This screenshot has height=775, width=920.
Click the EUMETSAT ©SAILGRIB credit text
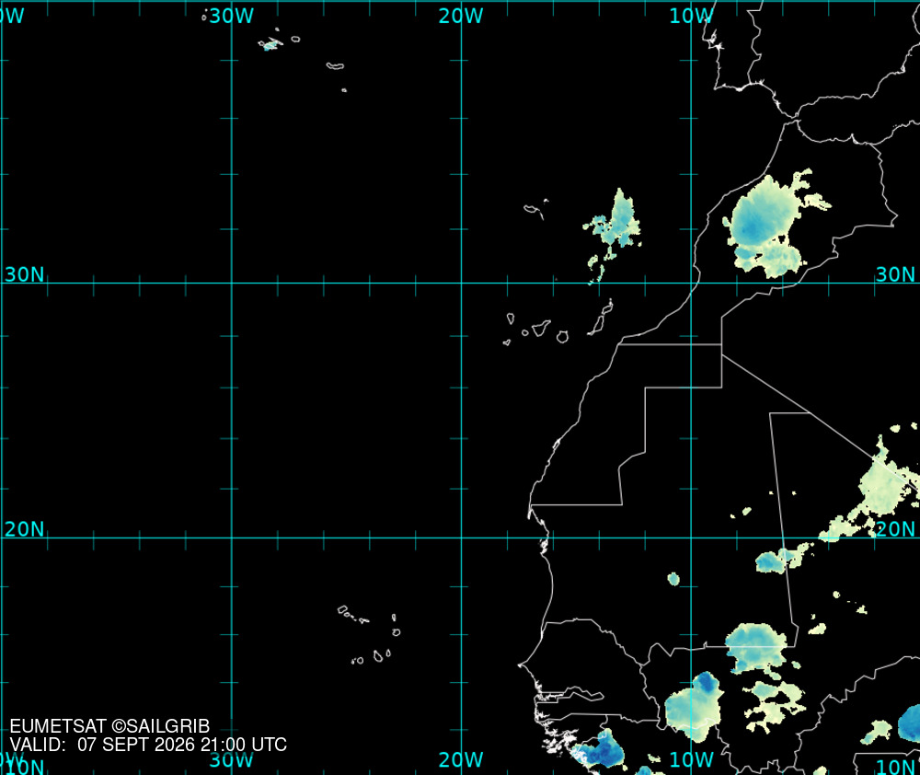click(x=109, y=726)
